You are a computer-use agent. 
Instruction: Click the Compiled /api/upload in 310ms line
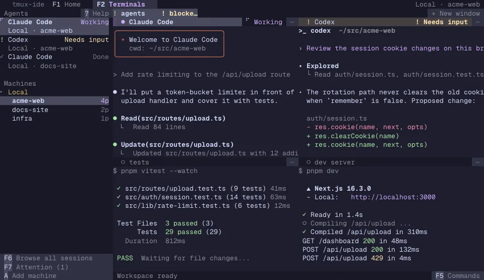(365, 232)
